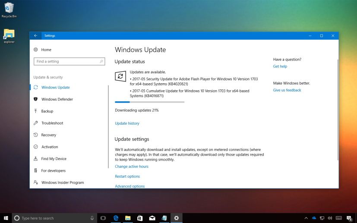Click the Backup upload arrow icon
This screenshot has width=357, height=223.
[36, 111]
